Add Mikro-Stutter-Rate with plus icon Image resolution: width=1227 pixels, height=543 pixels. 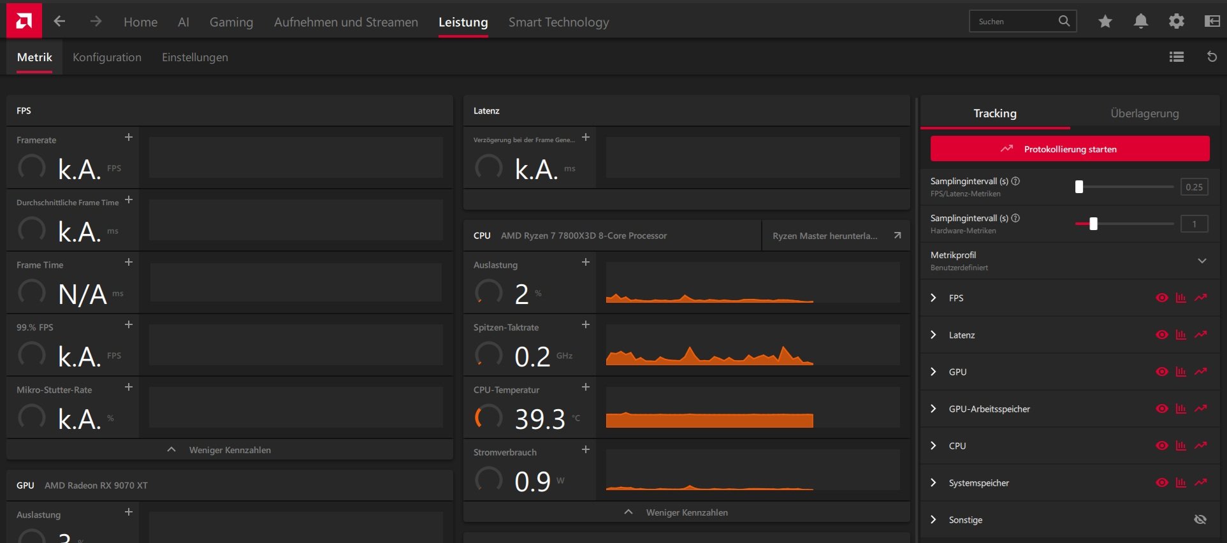[x=129, y=387]
